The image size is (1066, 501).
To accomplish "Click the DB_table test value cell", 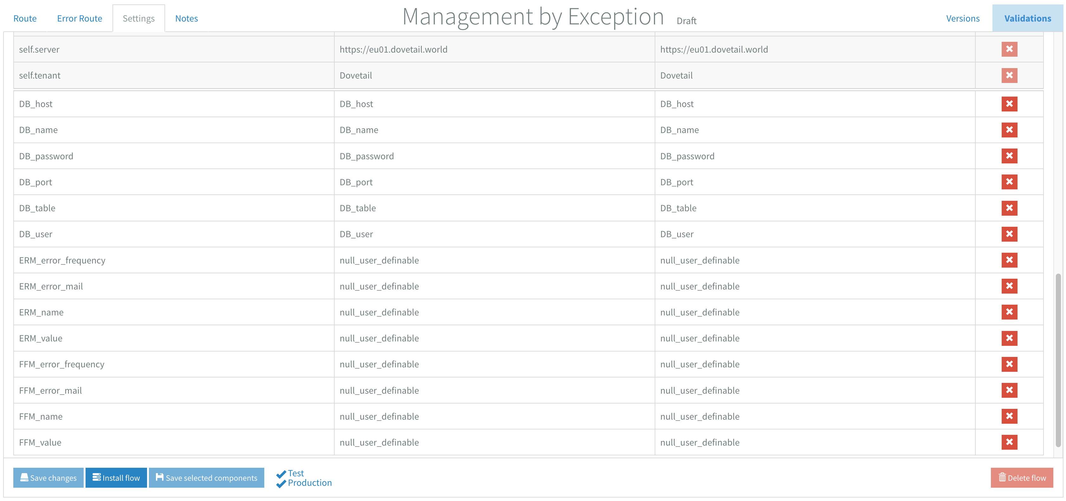I will click(494, 208).
